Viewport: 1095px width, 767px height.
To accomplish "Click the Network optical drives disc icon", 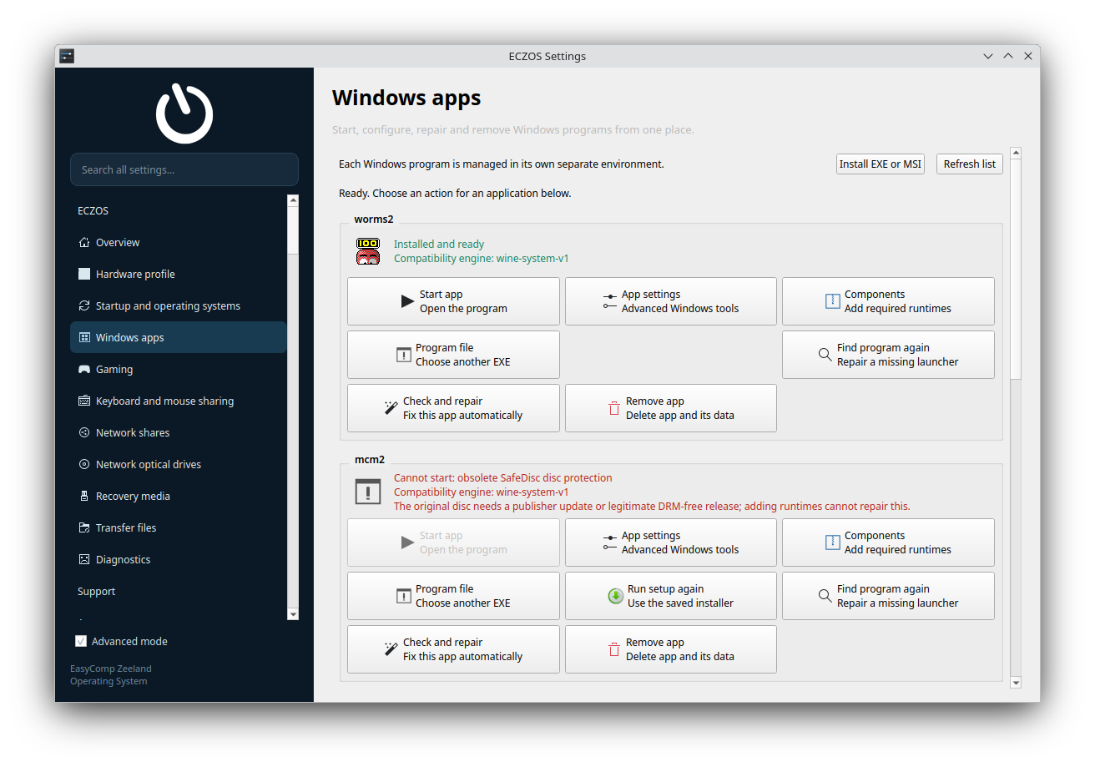I will pos(83,465).
